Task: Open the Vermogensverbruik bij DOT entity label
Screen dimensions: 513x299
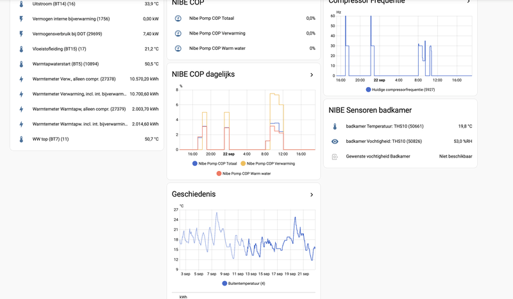Action: coord(69,34)
